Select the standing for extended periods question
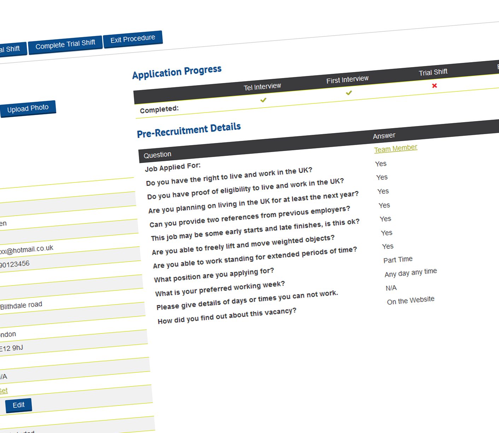499x433 pixels. pyautogui.click(x=255, y=258)
